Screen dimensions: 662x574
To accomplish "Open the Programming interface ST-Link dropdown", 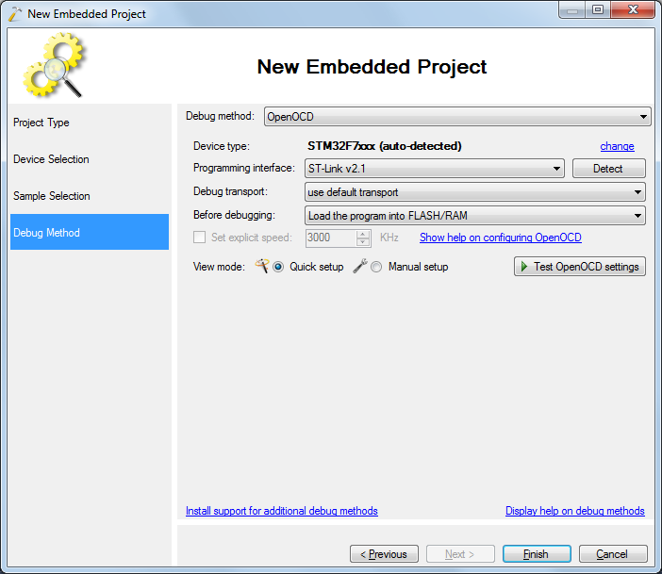I will (x=434, y=169).
